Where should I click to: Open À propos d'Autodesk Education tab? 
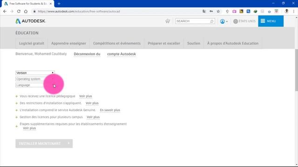coord(233,43)
